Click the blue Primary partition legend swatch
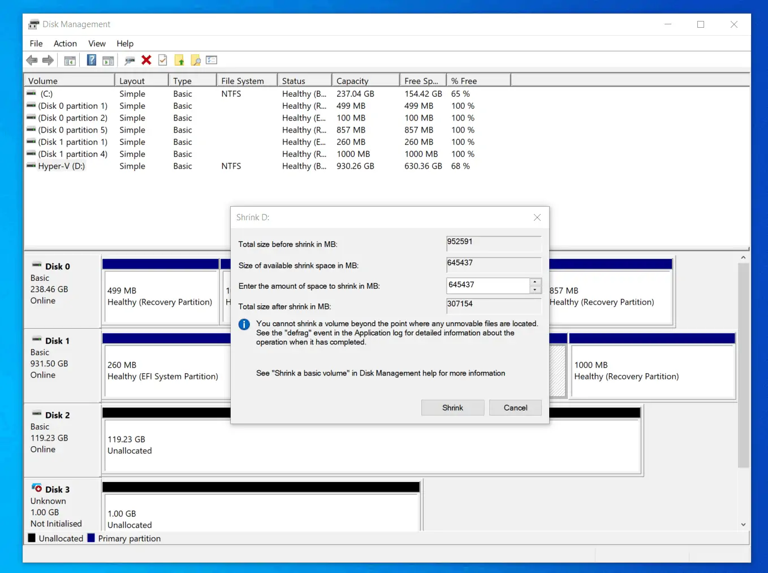Viewport: 768px width, 573px height. click(x=91, y=538)
